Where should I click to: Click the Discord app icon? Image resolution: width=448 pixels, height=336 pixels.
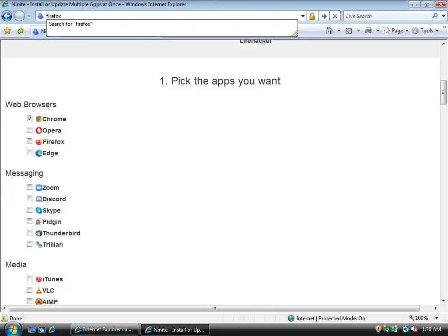[x=39, y=199]
